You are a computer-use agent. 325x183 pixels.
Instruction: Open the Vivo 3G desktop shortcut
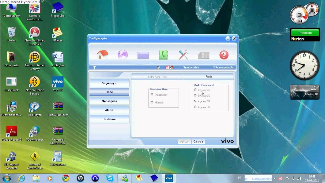58,84
